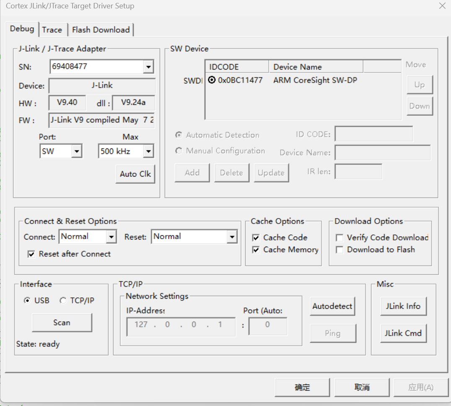This screenshot has width=451, height=406.
Task: Click the Auto Clk button
Action: pyautogui.click(x=135, y=174)
